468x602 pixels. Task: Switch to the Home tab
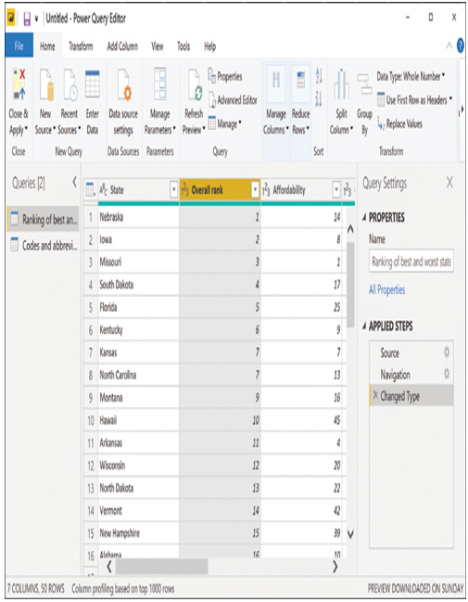click(47, 46)
